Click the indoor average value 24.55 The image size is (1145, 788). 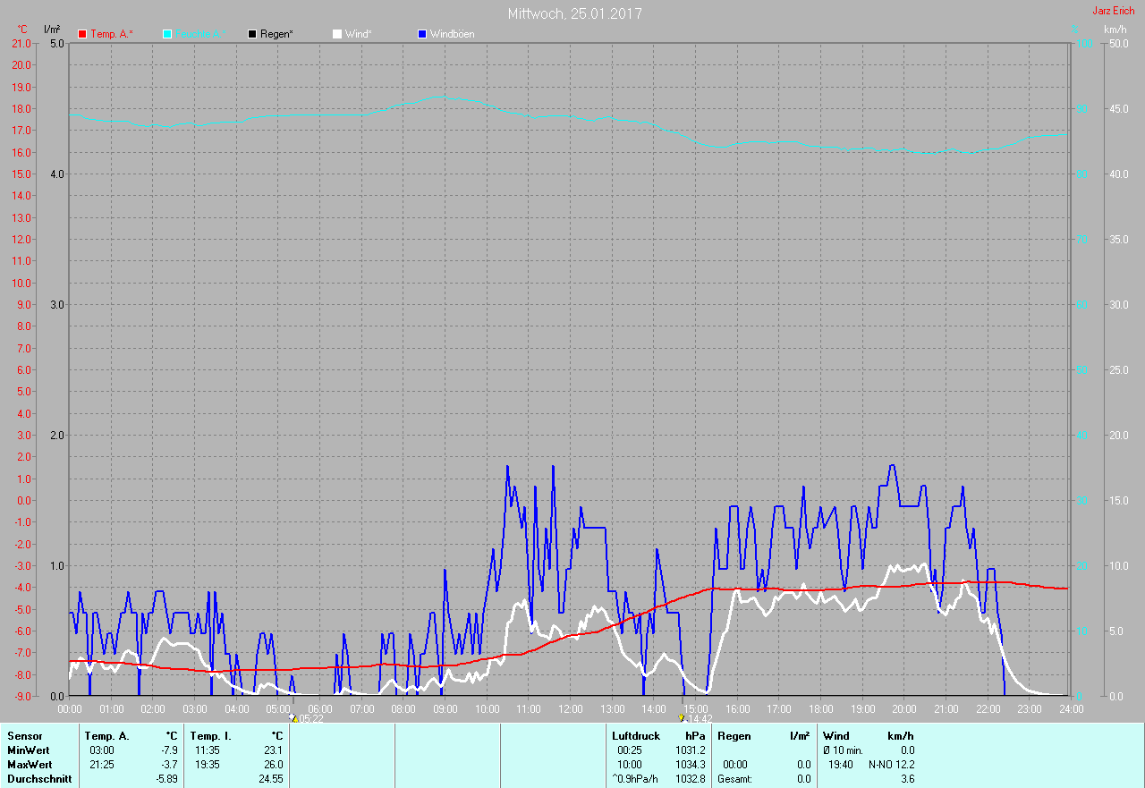[x=271, y=779]
